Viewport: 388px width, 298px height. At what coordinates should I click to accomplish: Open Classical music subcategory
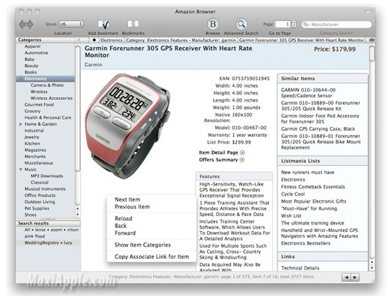tap(40, 182)
